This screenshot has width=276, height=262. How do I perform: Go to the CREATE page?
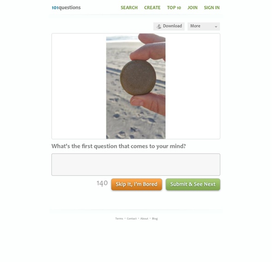pyautogui.click(x=152, y=8)
